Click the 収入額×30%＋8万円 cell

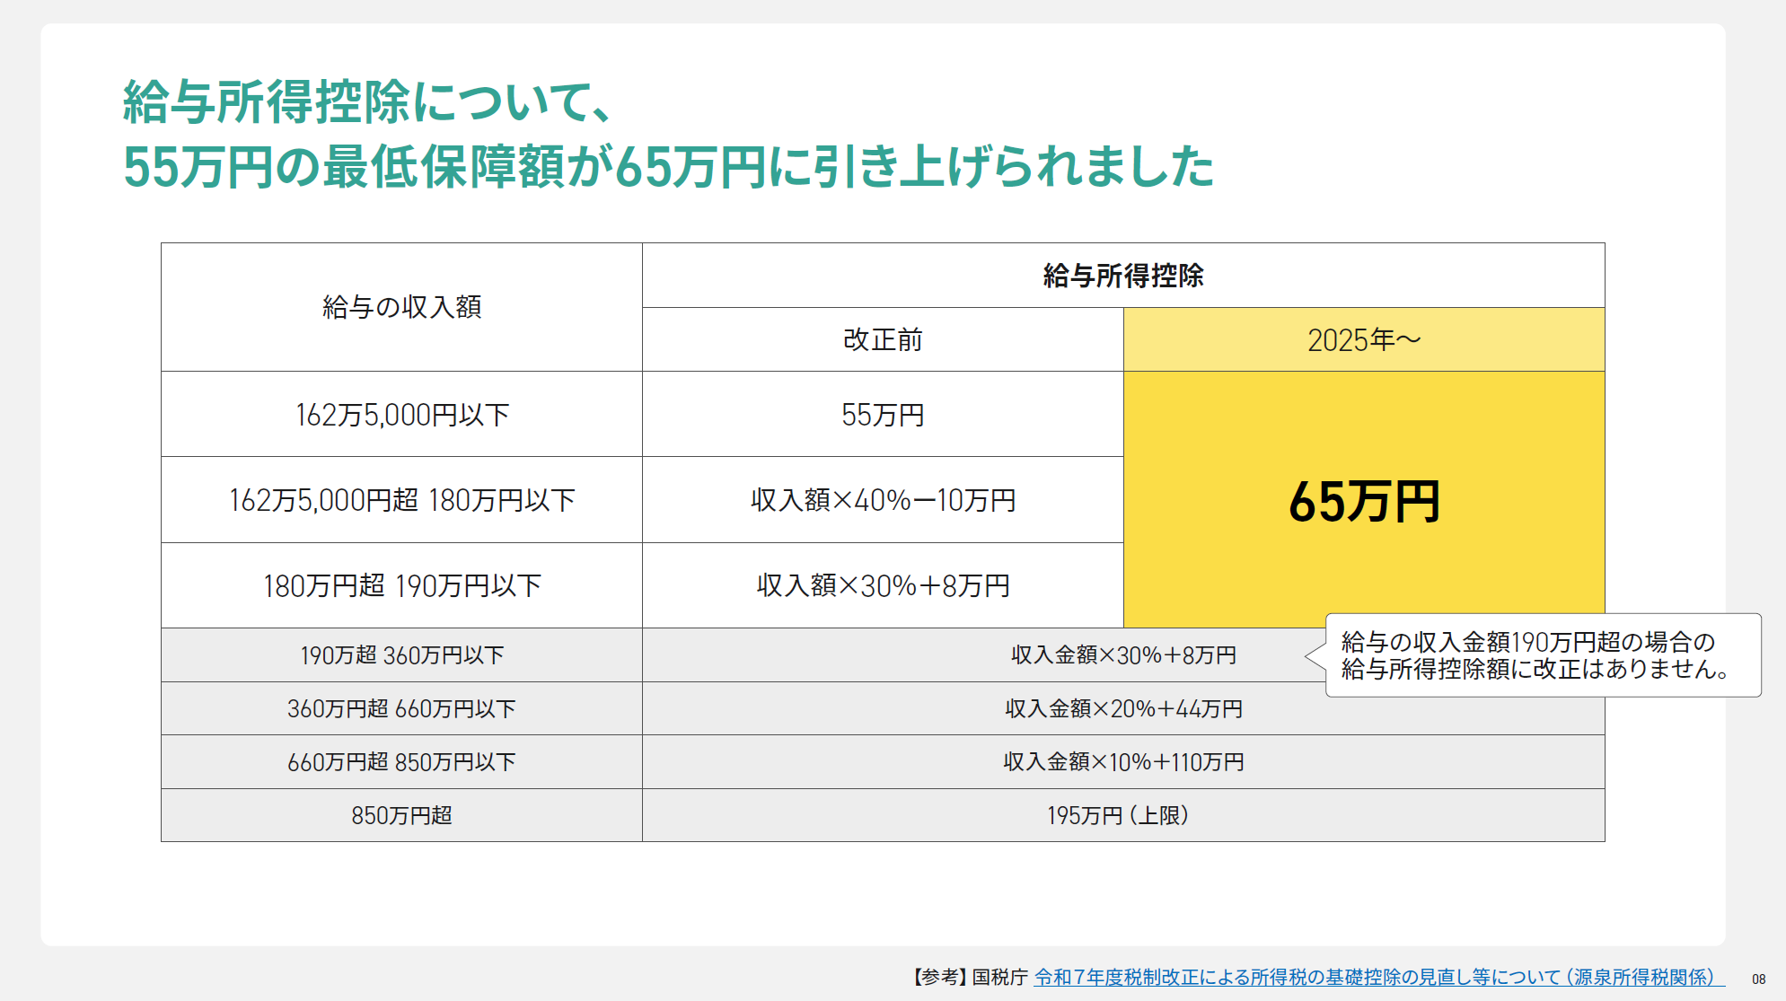(882, 586)
